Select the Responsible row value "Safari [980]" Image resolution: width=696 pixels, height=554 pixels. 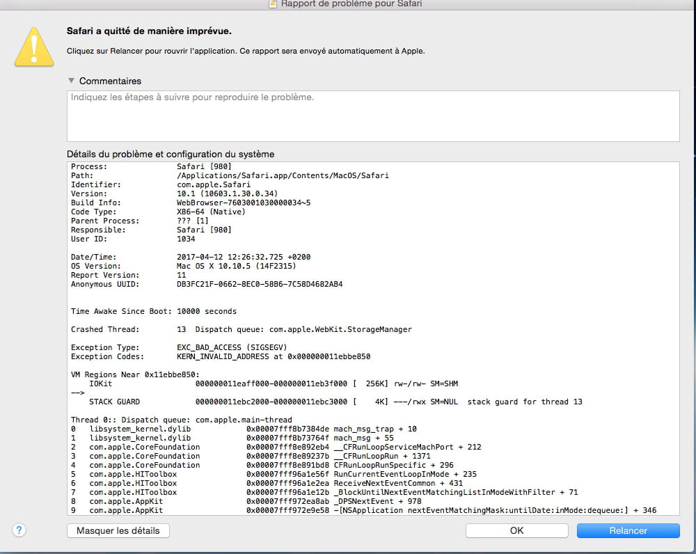pyautogui.click(x=204, y=230)
